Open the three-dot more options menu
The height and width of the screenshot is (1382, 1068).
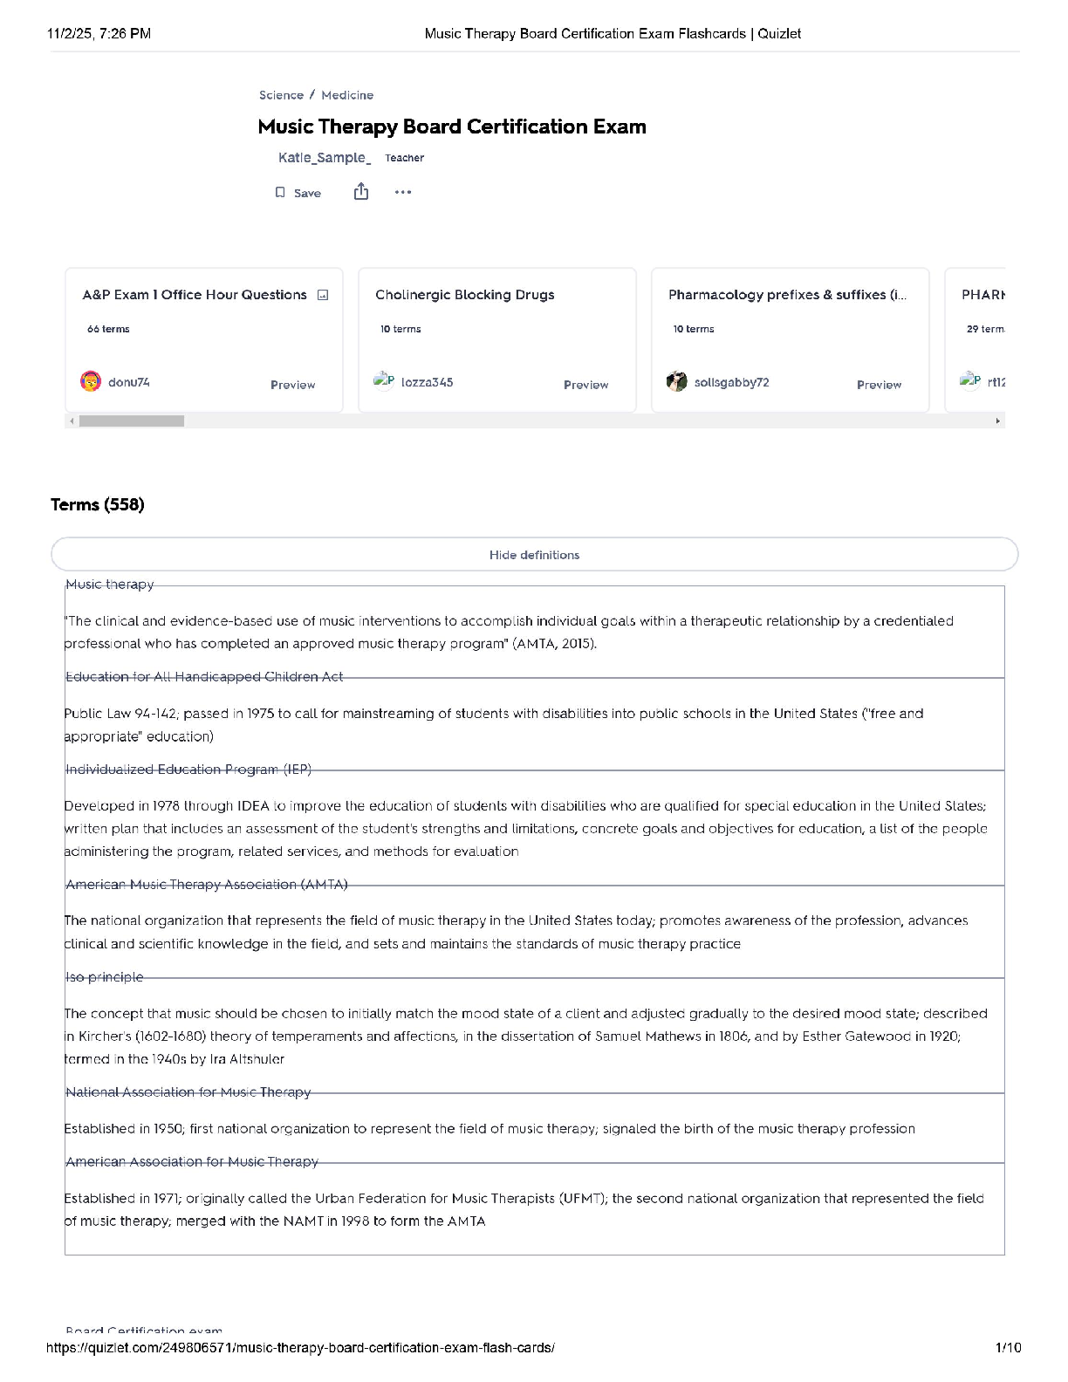pyautogui.click(x=402, y=192)
